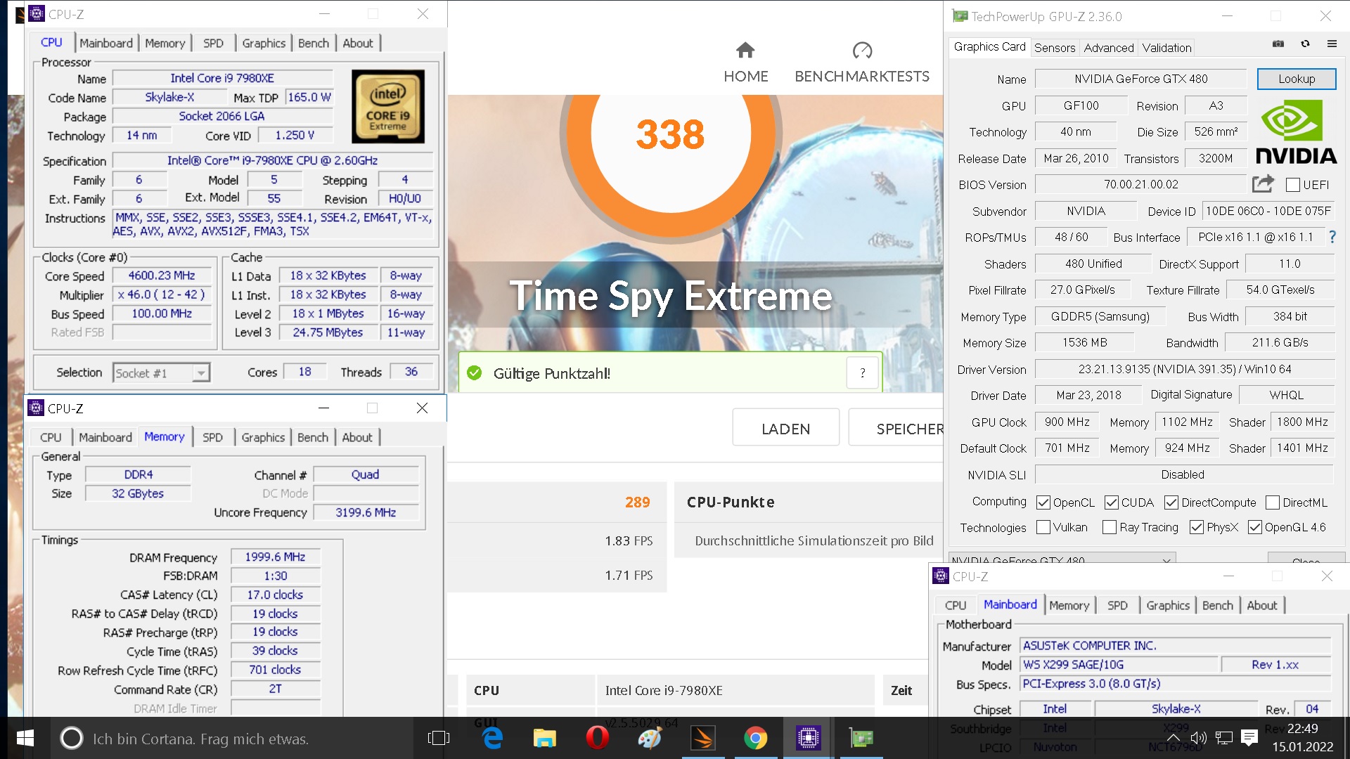Switch to GPU-Z taskbar icon
This screenshot has width=1350, height=759.
coord(861,738)
